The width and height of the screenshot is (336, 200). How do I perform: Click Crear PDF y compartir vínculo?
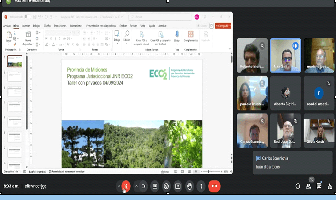141,38
